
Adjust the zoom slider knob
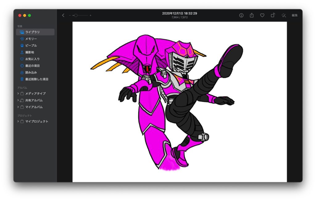(76, 15)
